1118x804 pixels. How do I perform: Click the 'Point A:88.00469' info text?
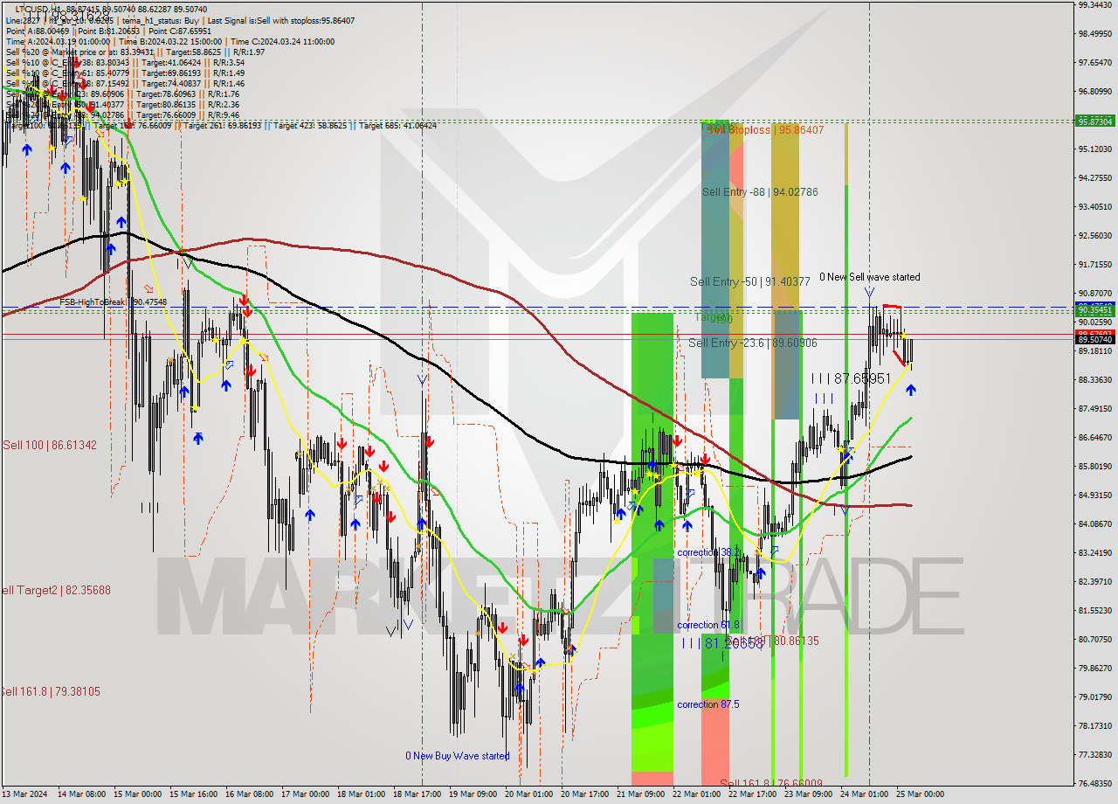(38, 31)
